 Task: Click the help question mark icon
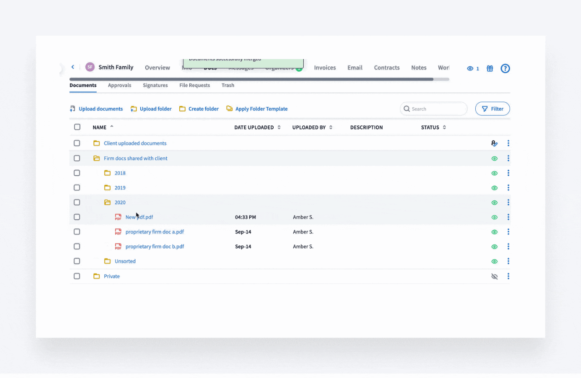coord(505,69)
